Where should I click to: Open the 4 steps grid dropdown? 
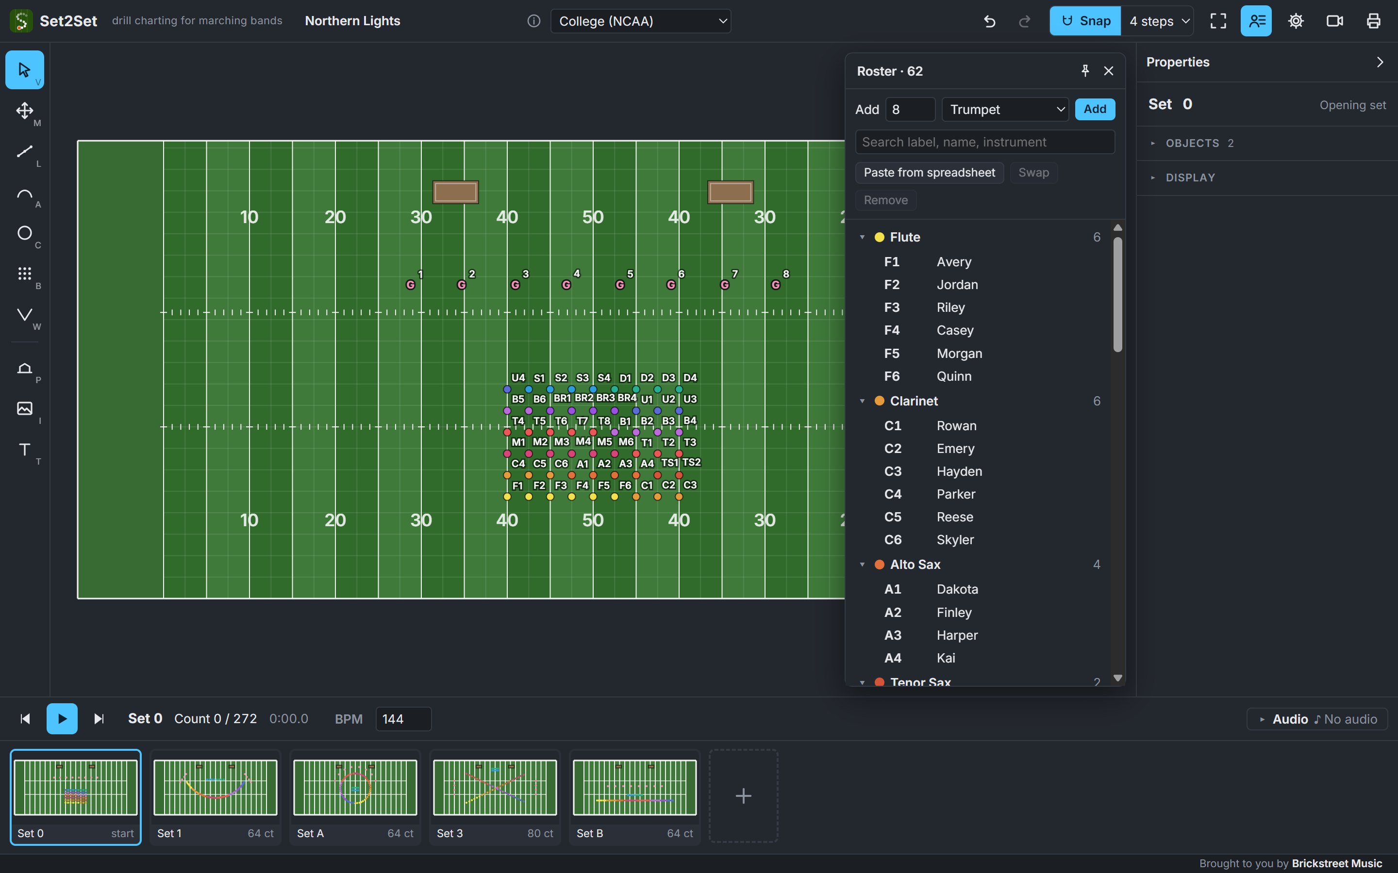click(x=1158, y=21)
